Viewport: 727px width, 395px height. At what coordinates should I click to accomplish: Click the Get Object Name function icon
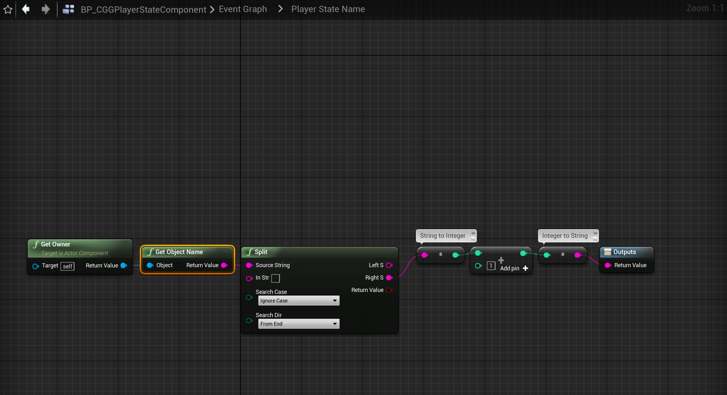point(150,252)
